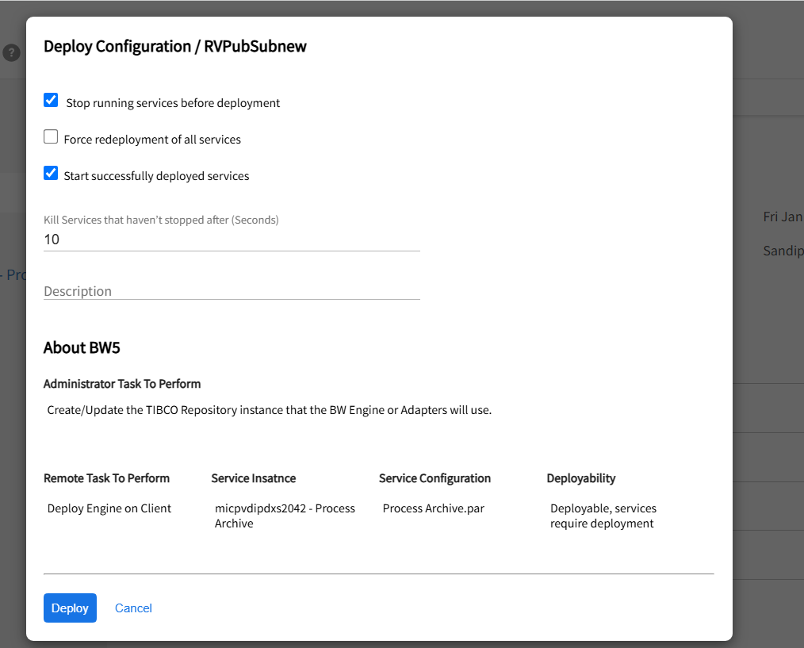804x648 pixels.
Task: Click the Deploy Configuration / RVPubSubnew title
Action: click(x=174, y=47)
